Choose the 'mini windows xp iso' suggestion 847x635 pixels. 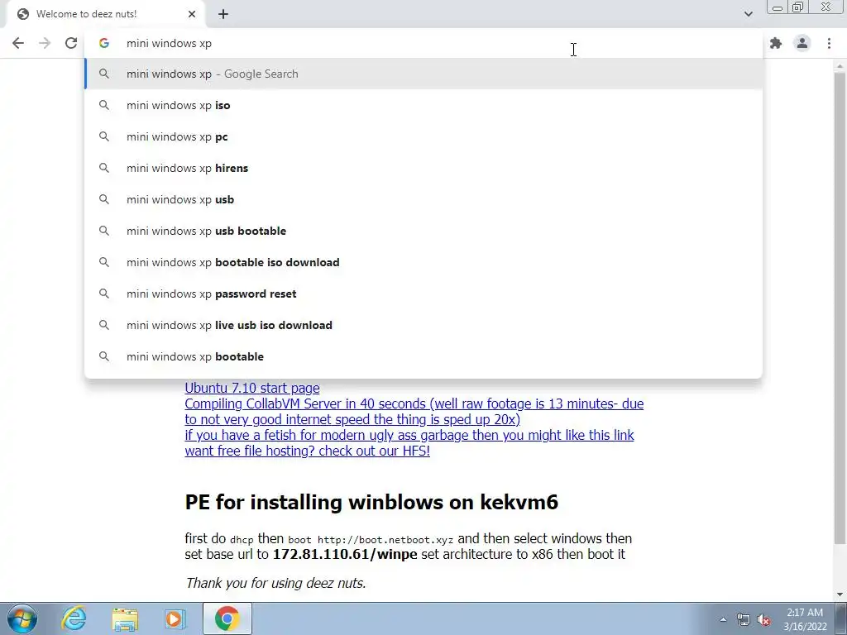pyautogui.click(x=423, y=105)
